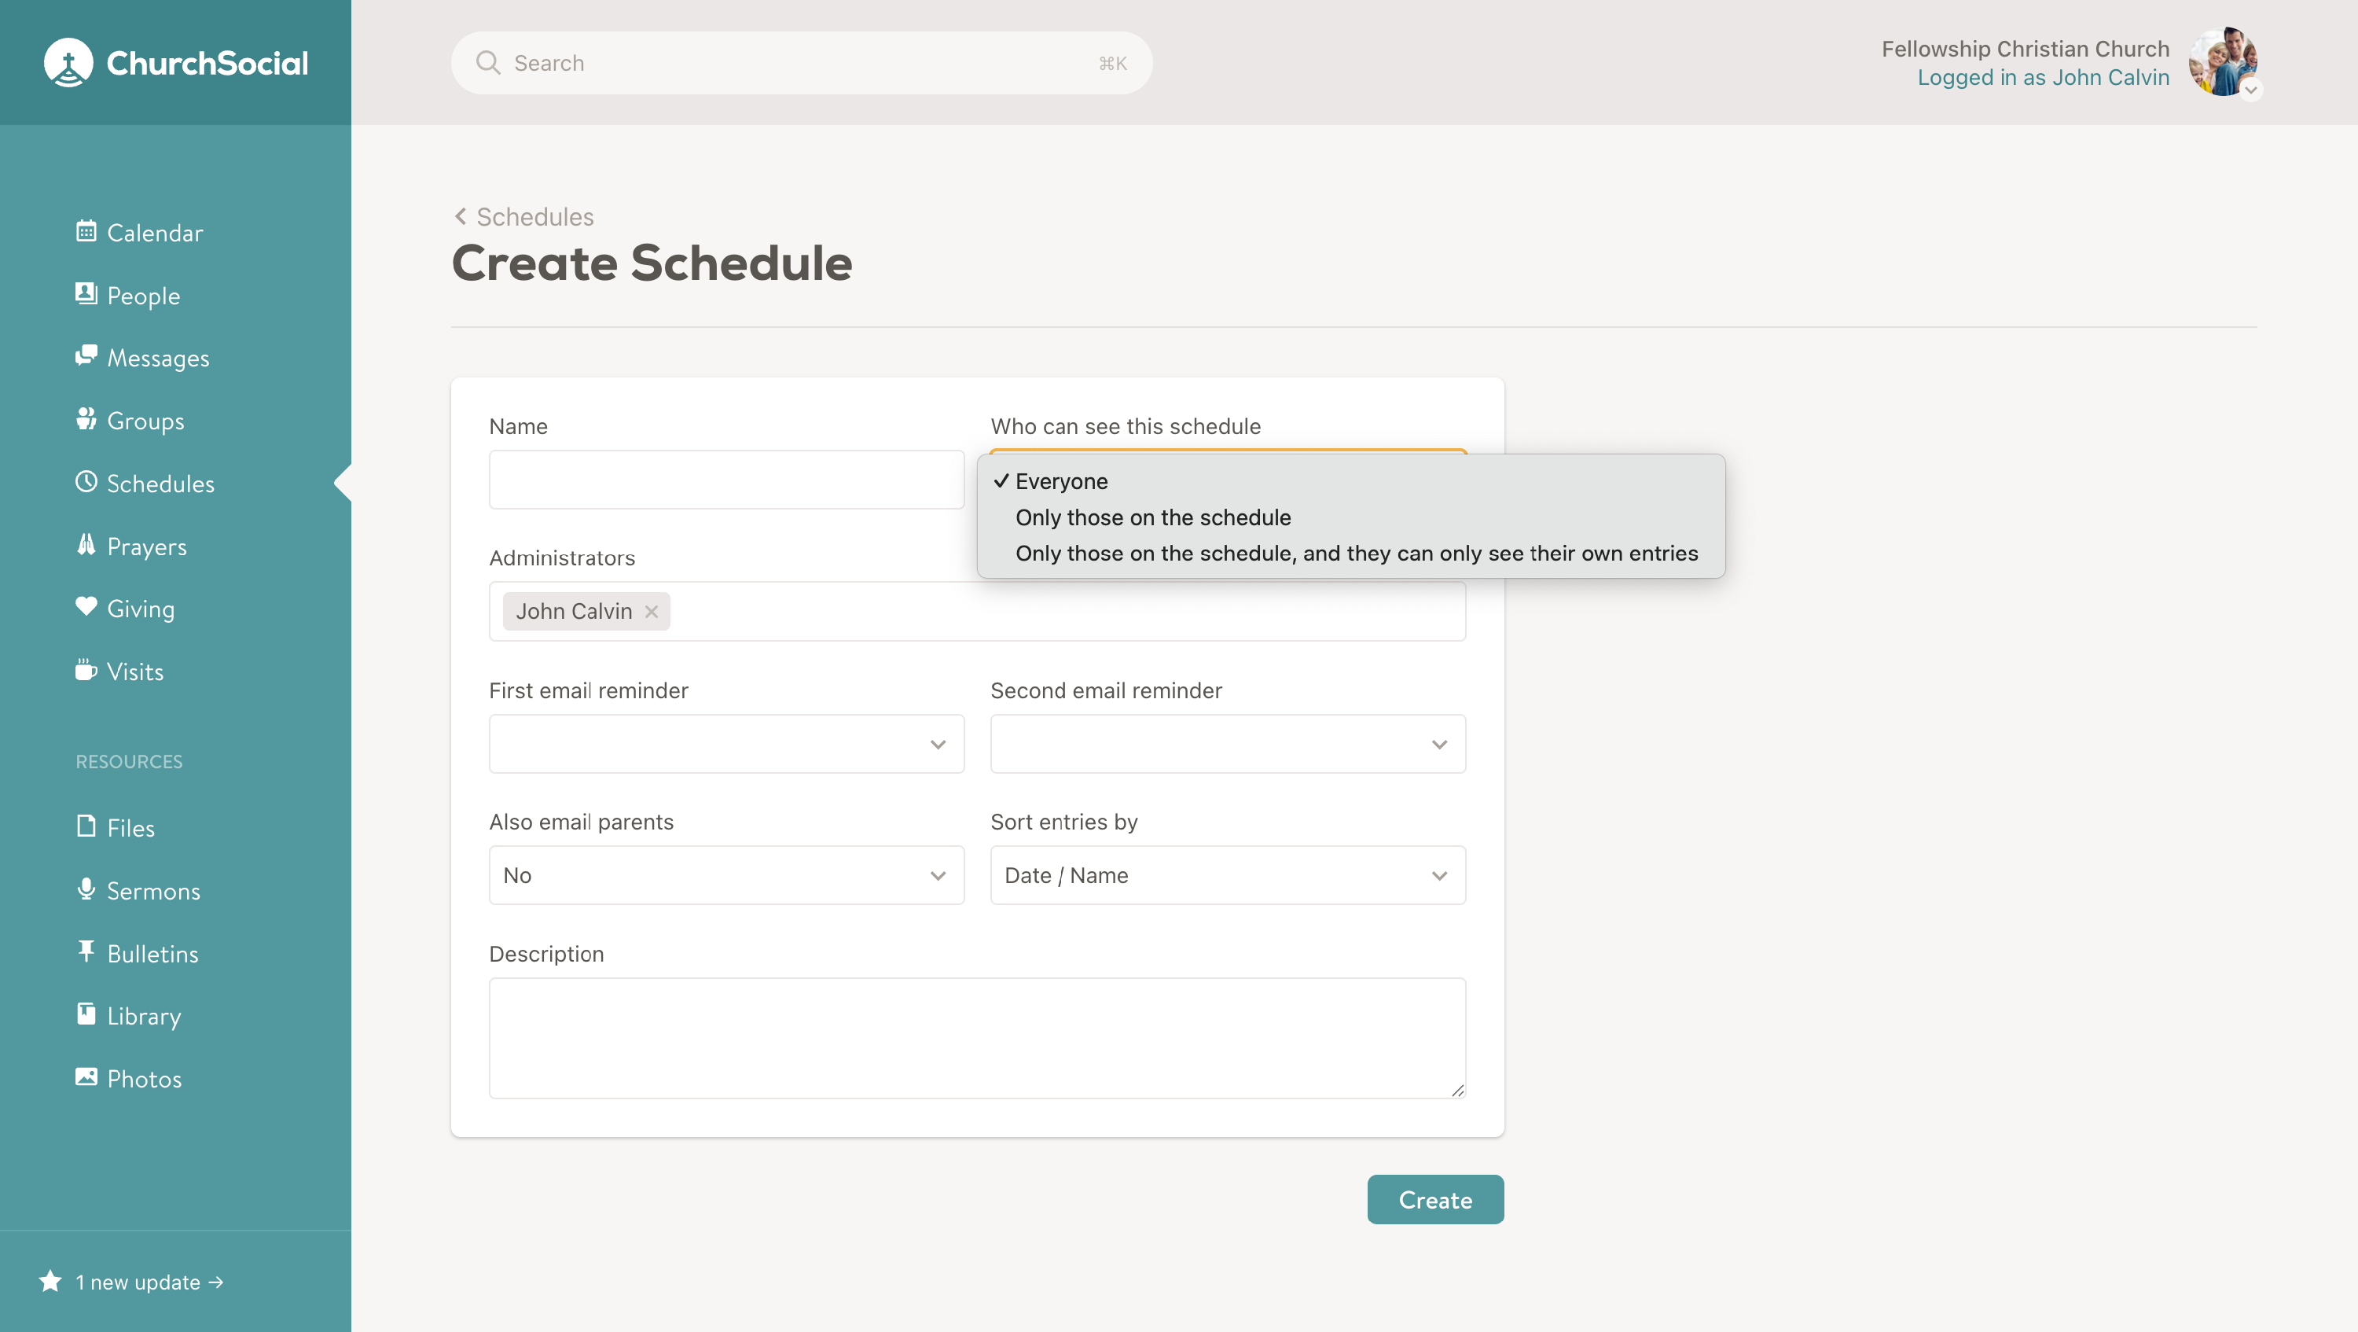
Task: Expand the First email reminder dropdown
Action: tap(727, 745)
